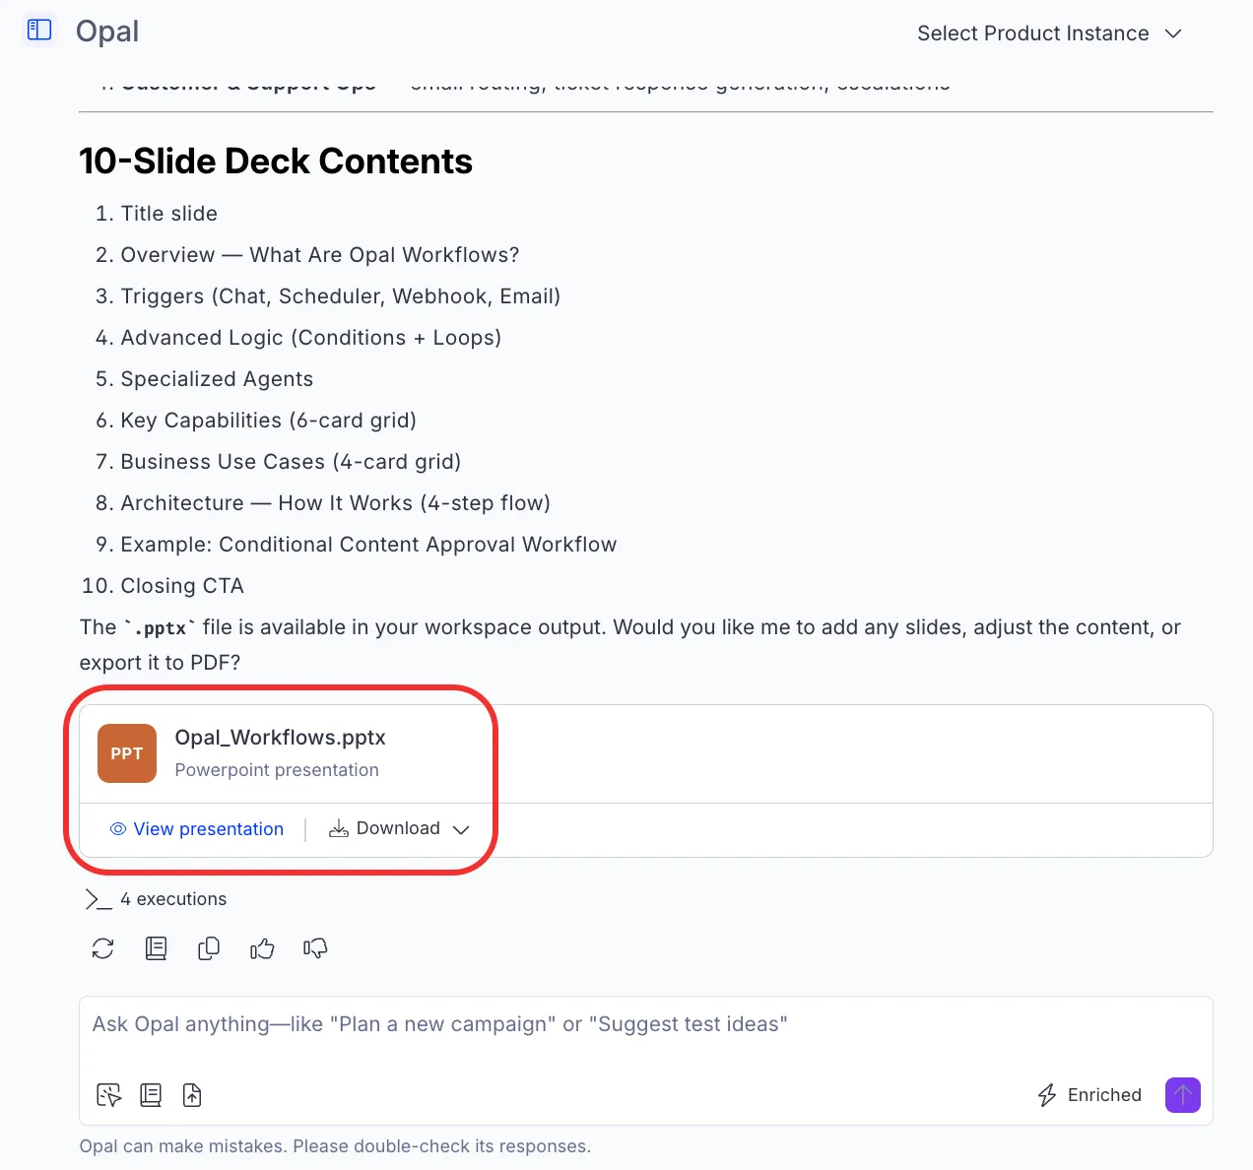Click the file upload icon in input box

(x=192, y=1095)
